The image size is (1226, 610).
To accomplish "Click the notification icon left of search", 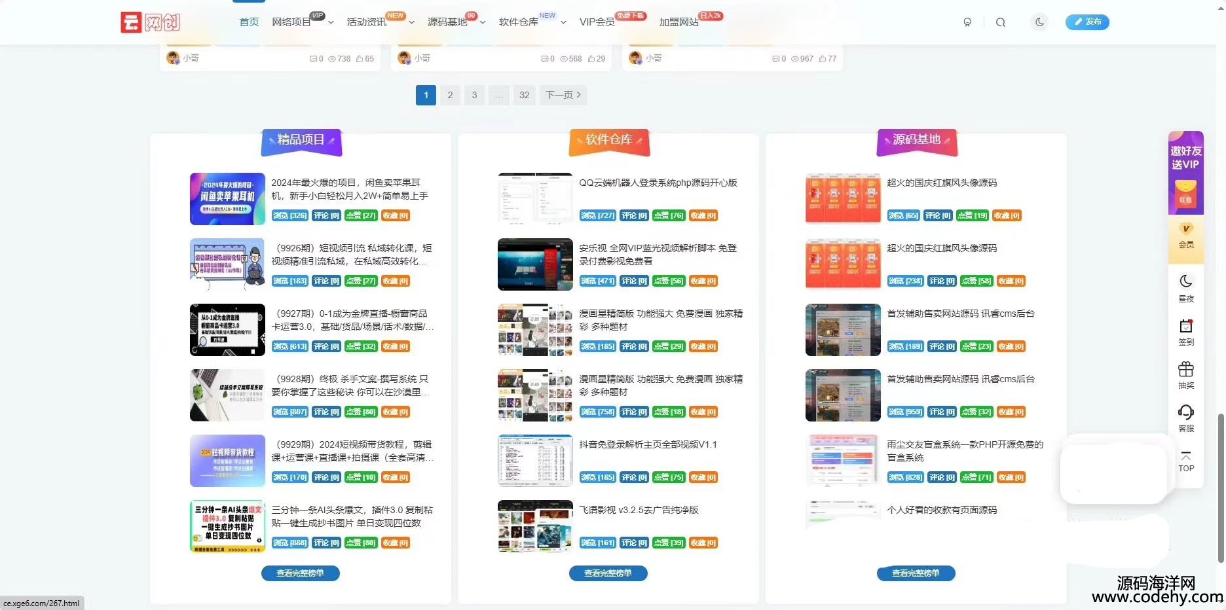I will [967, 22].
